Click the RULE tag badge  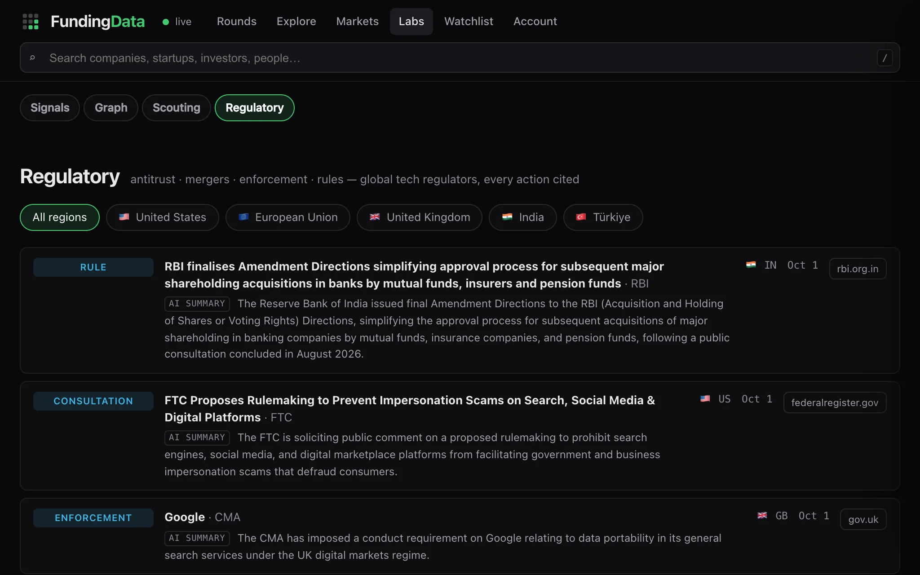(x=93, y=267)
